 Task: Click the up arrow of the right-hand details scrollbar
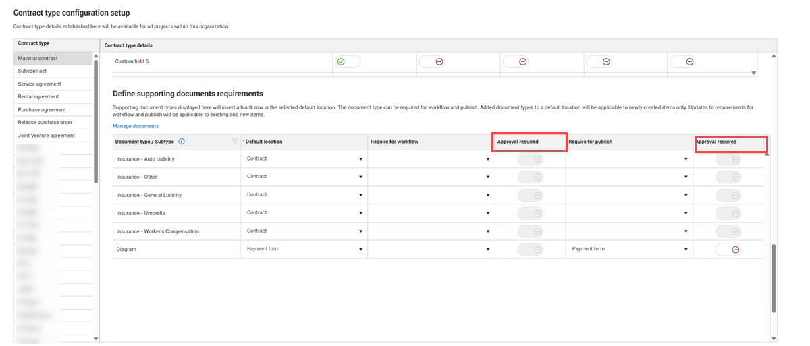(x=774, y=55)
